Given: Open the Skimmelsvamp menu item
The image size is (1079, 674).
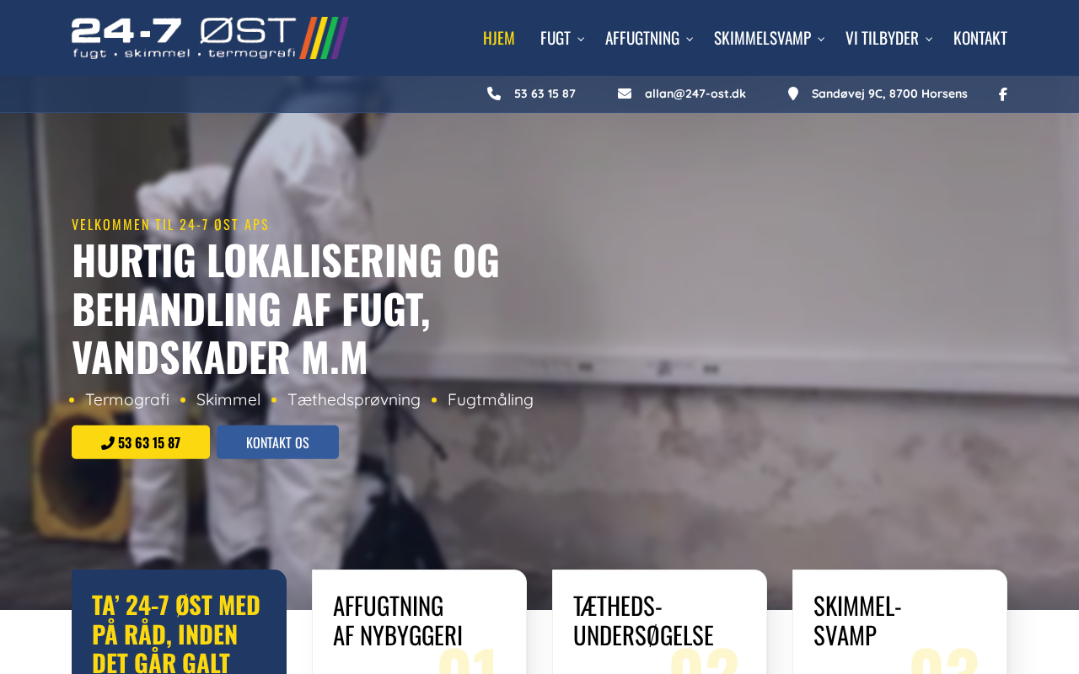Looking at the screenshot, I should (x=762, y=38).
